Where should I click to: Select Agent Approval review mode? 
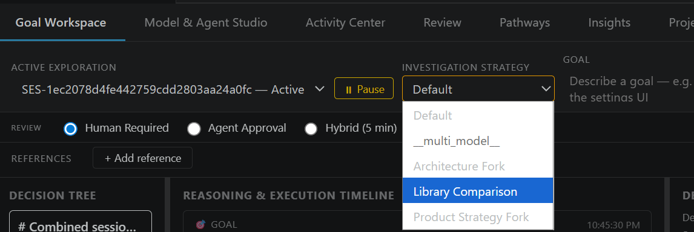coord(194,129)
